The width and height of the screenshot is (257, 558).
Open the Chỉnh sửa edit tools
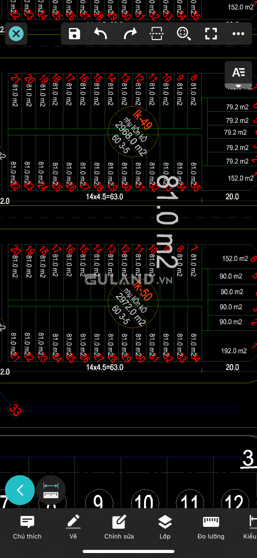coord(119,527)
